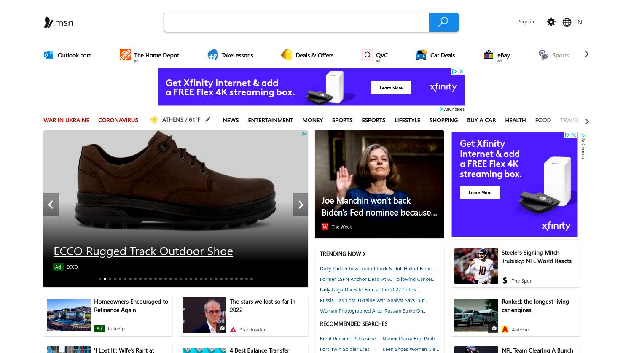The height and width of the screenshot is (353, 623).
Task: Click the StarsInsider source logo icon
Action: 233,329
